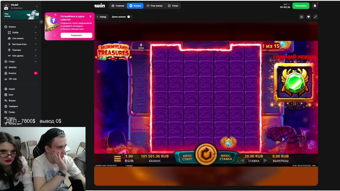The height and width of the screenshot is (191, 340).
Task: Click the user ID text
Action: pos(17,8)
